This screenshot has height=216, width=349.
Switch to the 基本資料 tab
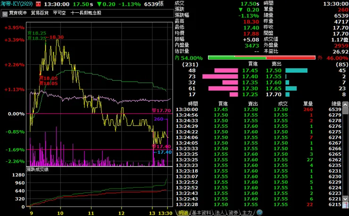pos(201,213)
